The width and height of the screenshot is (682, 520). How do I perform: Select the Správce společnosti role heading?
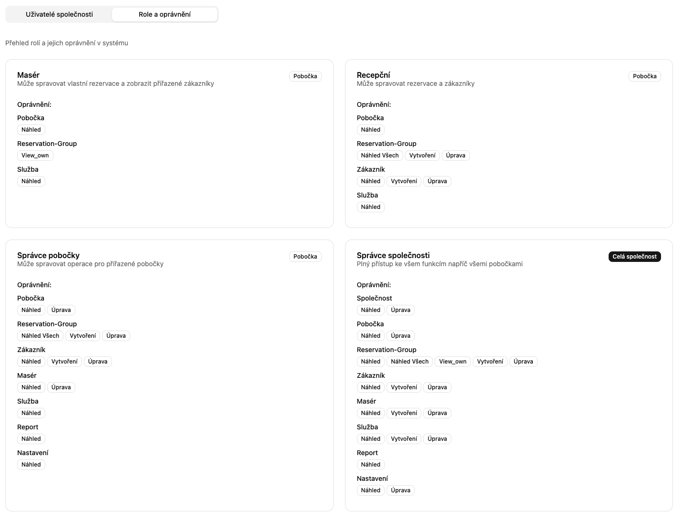[393, 255]
